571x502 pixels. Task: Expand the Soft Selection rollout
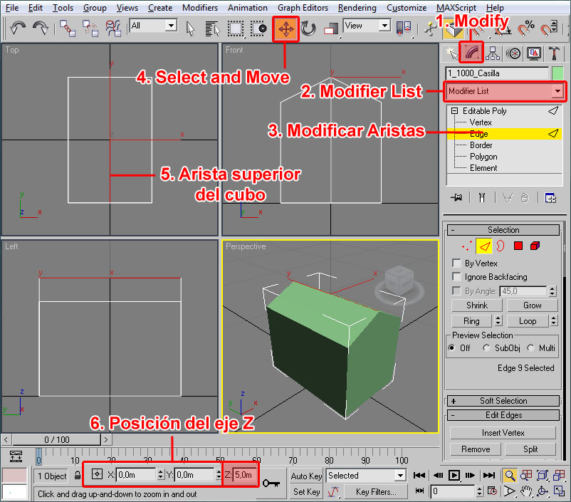pyautogui.click(x=503, y=401)
